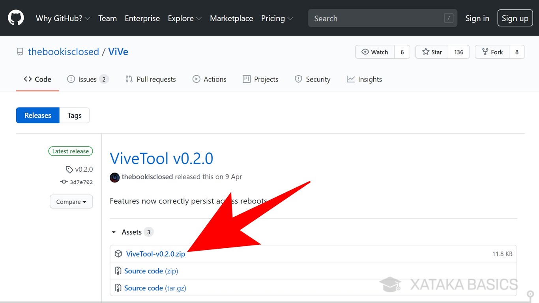Expand the Explore menu
Image resolution: width=539 pixels, height=303 pixels.
coord(184,19)
